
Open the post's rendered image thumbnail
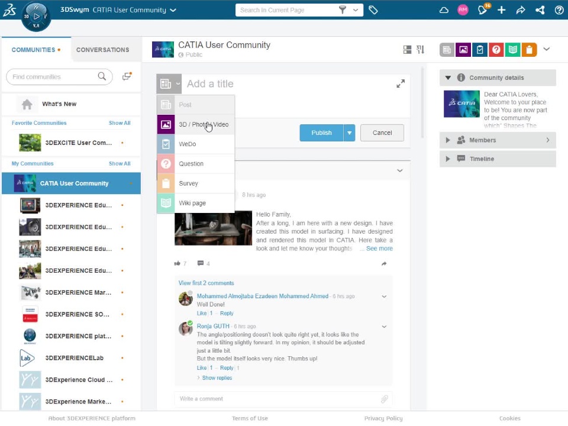(214, 228)
